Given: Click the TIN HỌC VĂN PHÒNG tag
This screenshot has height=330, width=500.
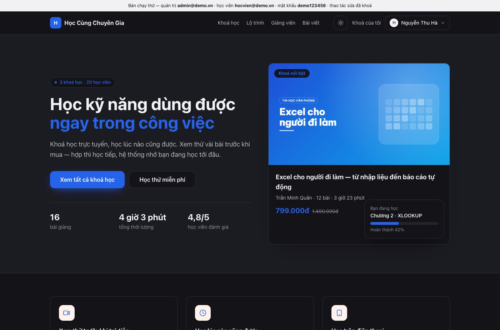Looking at the screenshot, I should [x=299, y=100].
